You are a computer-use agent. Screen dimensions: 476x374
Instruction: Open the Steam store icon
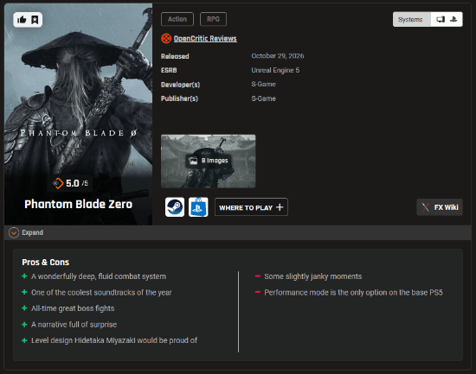coord(175,207)
